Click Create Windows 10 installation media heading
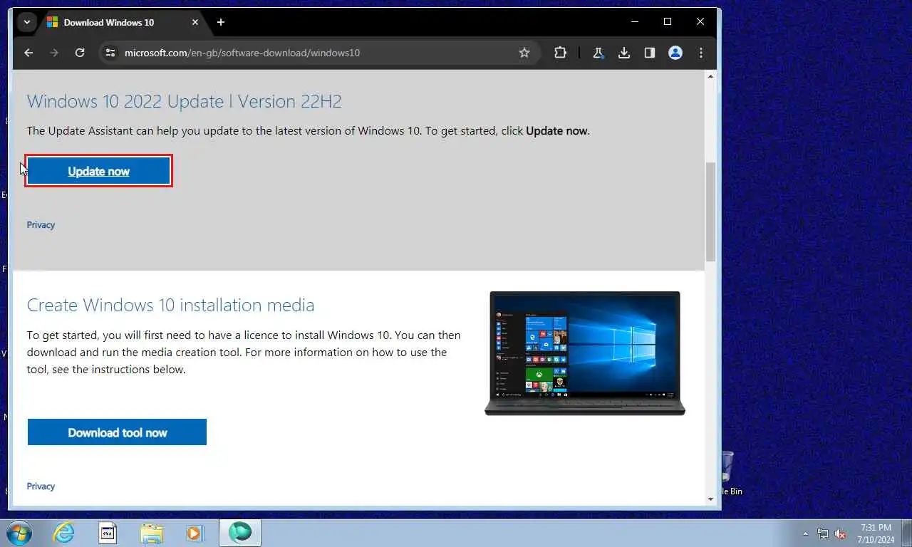 pyautogui.click(x=170, y=305)
